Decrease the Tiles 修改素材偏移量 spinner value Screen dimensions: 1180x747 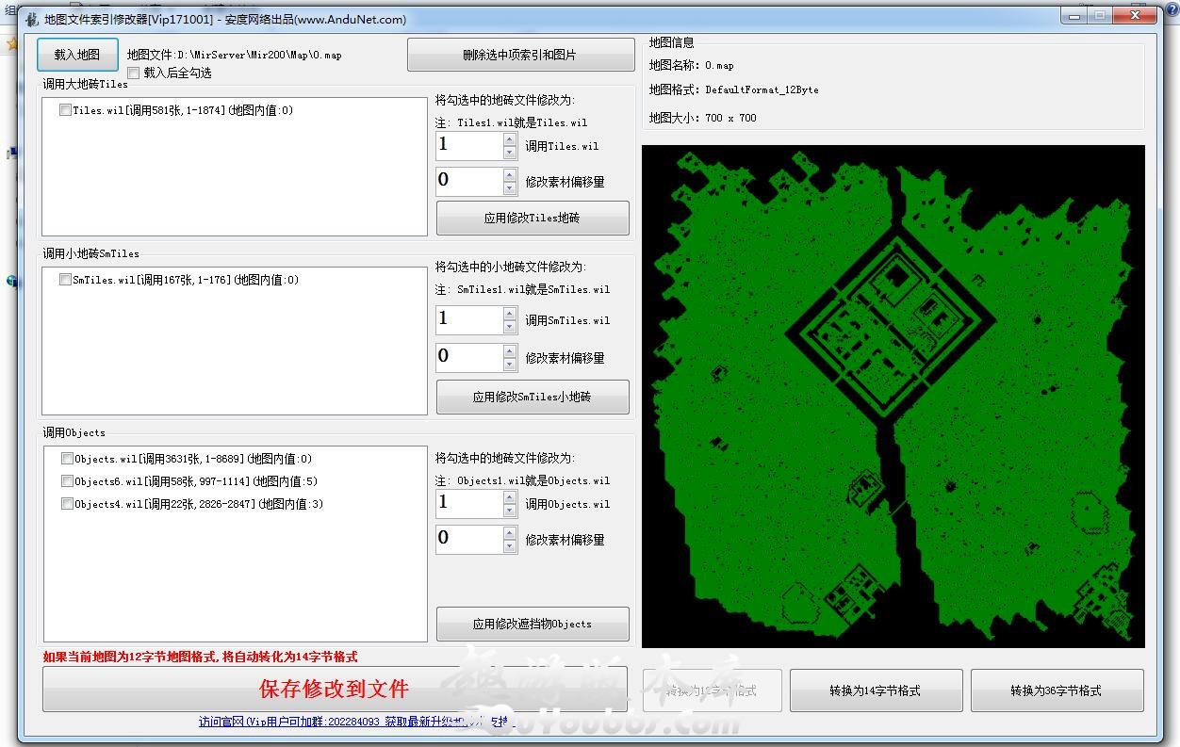[510, 187]
